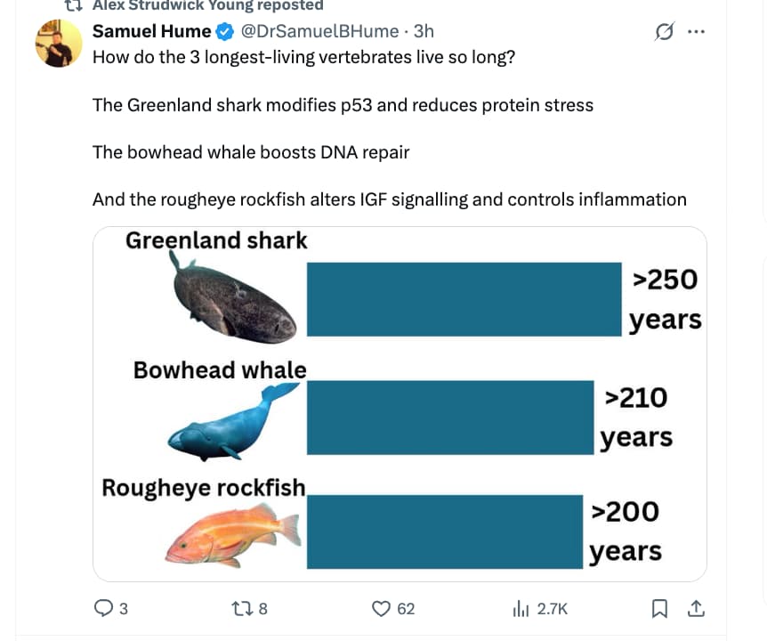The width and height of the screenshot is (767, 641).
Task: Open view analytics bar chart icon
Action: [521, 609]
